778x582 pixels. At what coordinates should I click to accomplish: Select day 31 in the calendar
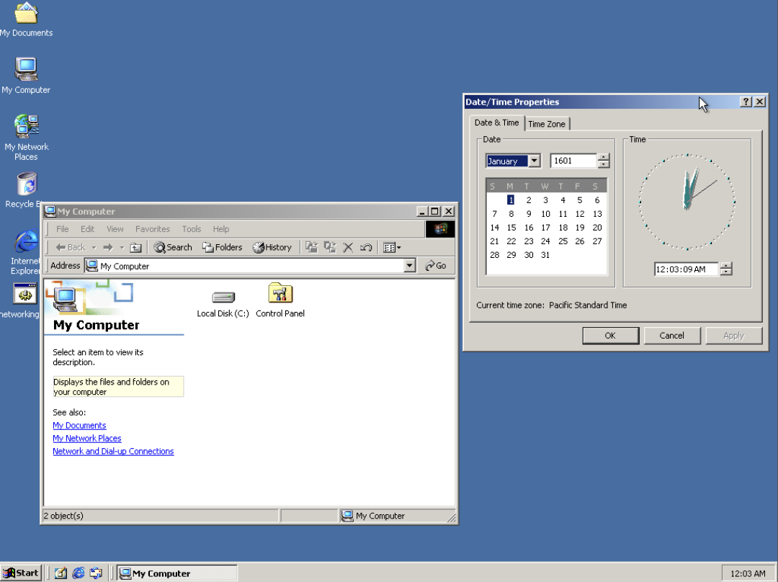click(x=545, y=254)
